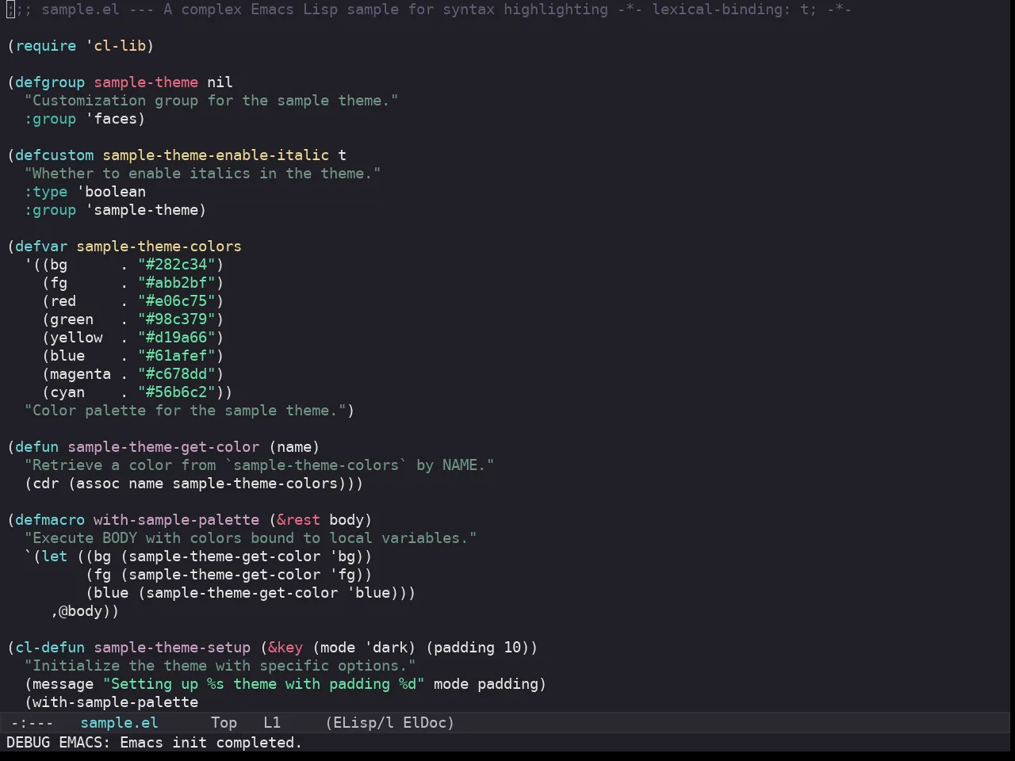
Task: Click 'lexical-binding: t;' in the first line
Action: click(734, 10)
